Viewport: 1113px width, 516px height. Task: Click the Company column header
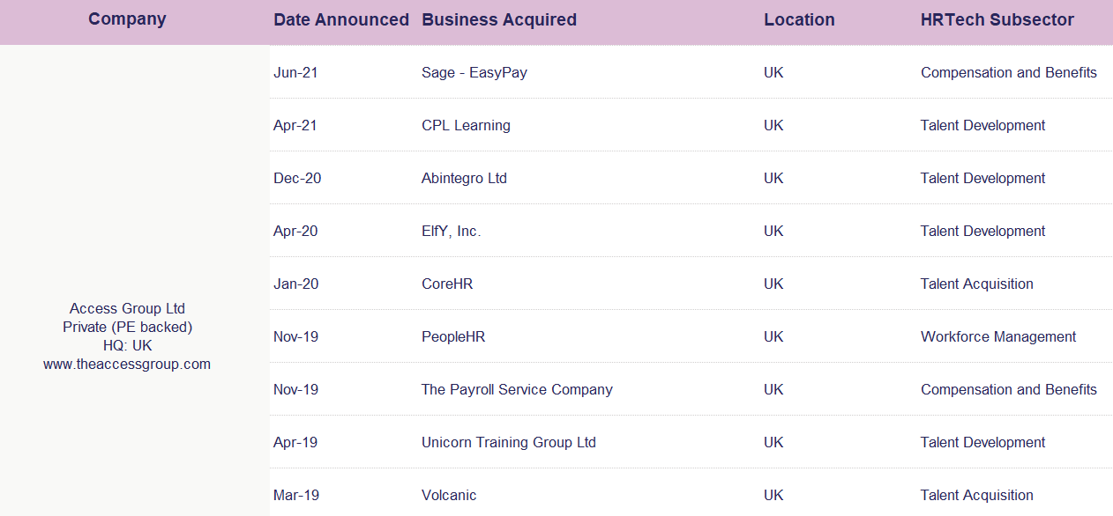[x=127, y=19]
